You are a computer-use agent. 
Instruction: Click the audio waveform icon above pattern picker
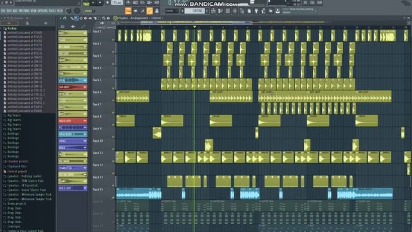(x=73, y=26)
